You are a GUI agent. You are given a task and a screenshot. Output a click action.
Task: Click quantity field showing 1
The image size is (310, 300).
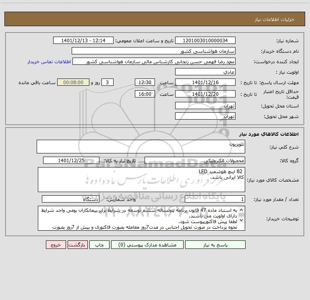click(215, 199)
